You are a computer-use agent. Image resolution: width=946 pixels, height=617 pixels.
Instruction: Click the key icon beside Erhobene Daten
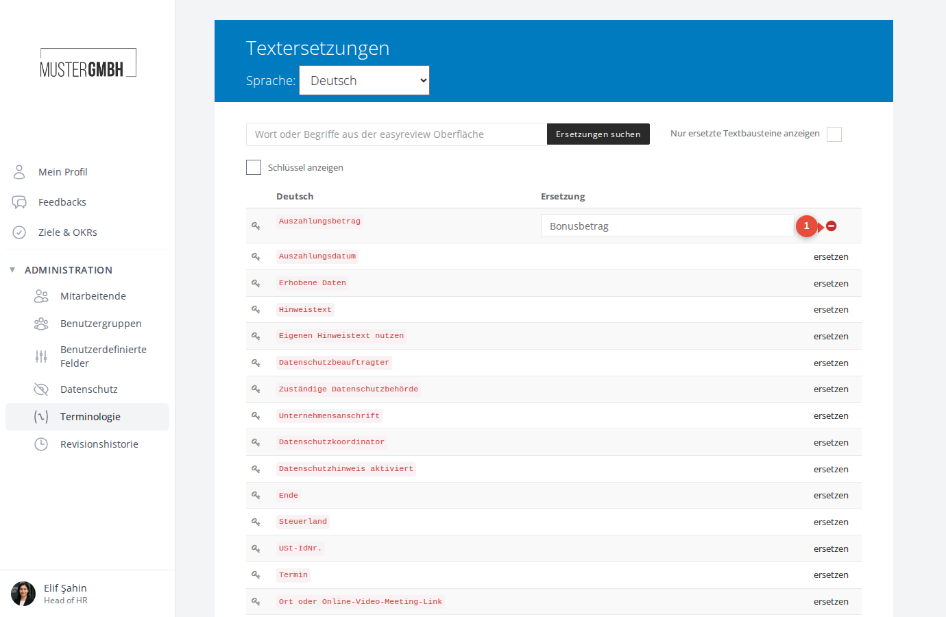(x=256, y=283)
